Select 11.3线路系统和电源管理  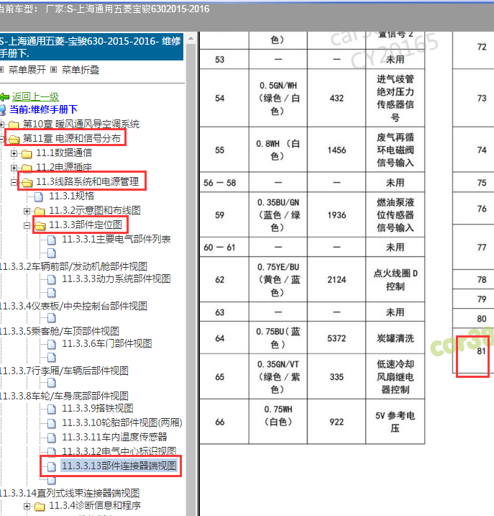(x=88, y=181)
